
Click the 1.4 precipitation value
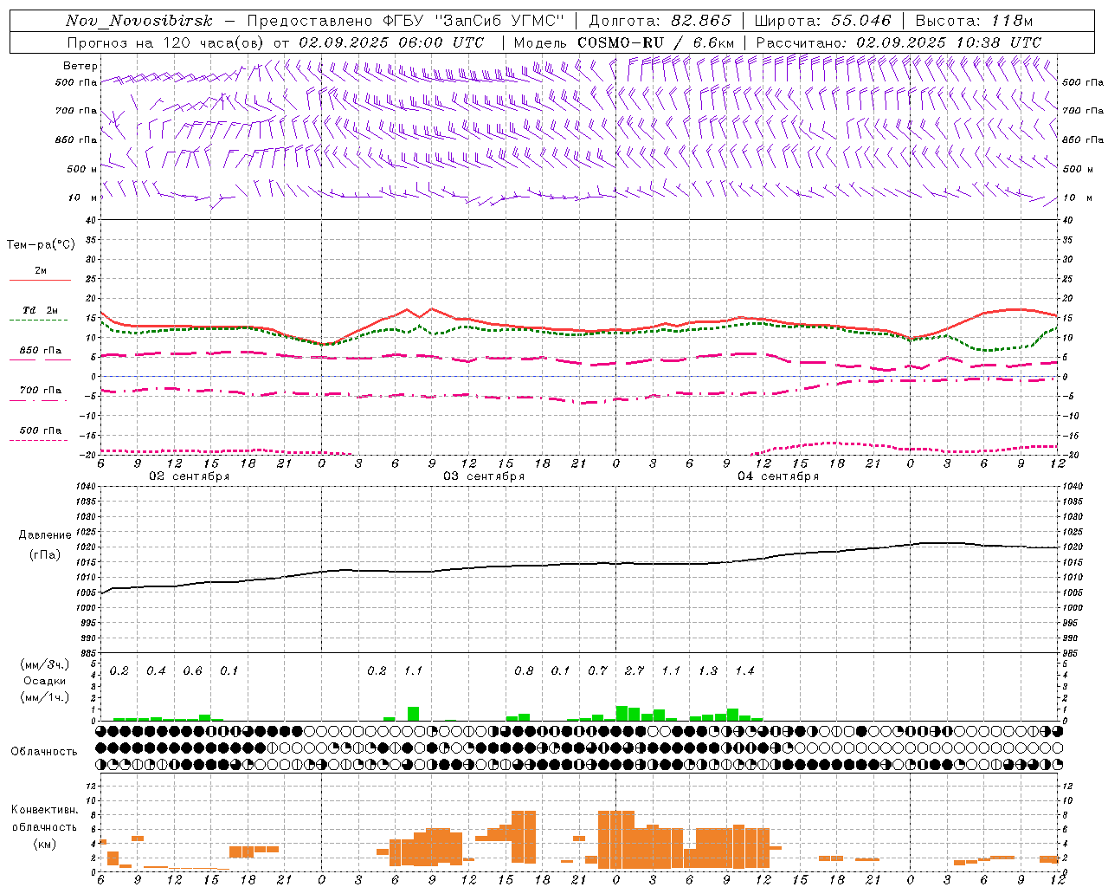(x=744, y=670)
